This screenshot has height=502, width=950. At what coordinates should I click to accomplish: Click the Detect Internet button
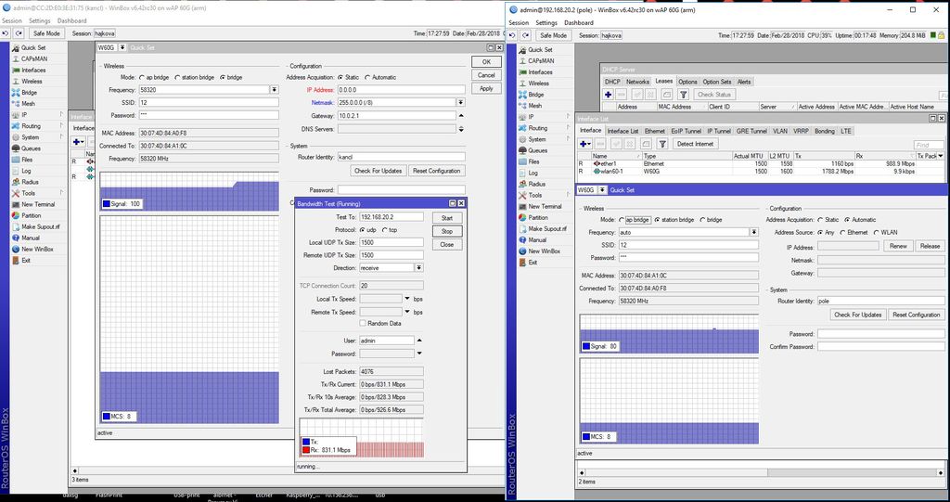point(695,144)
